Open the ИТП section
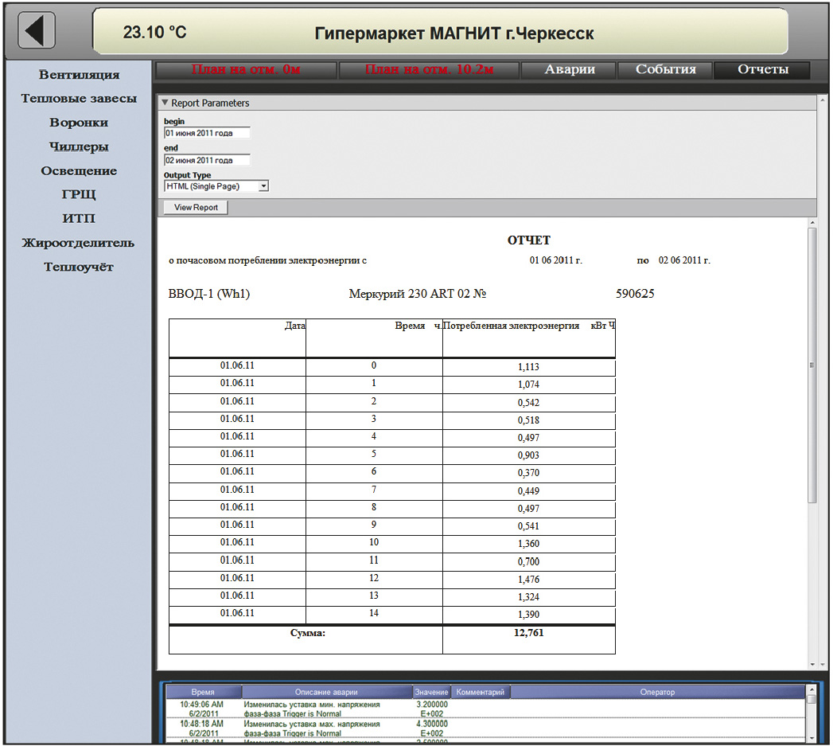This screenshot has width=833, height=750. [79, 218]
